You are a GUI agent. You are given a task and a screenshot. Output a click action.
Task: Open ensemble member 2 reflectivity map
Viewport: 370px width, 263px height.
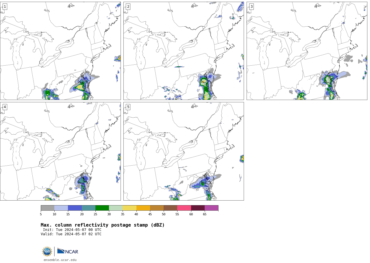pos(184,51)
